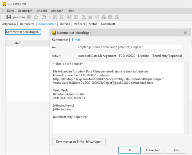This screenshot has width=192, height=155.
Task: Close the Kommentar hinzufügen dialog
Action: tap(185, 33)
